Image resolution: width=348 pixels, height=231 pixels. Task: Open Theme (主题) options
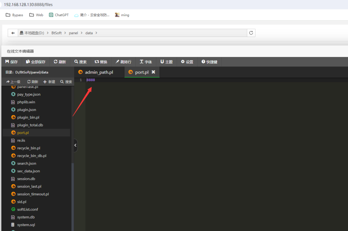tap(167, 62)
